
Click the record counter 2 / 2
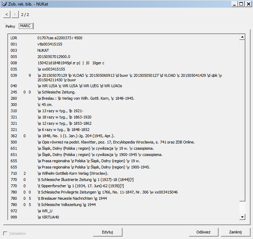(x=25, y=15)
